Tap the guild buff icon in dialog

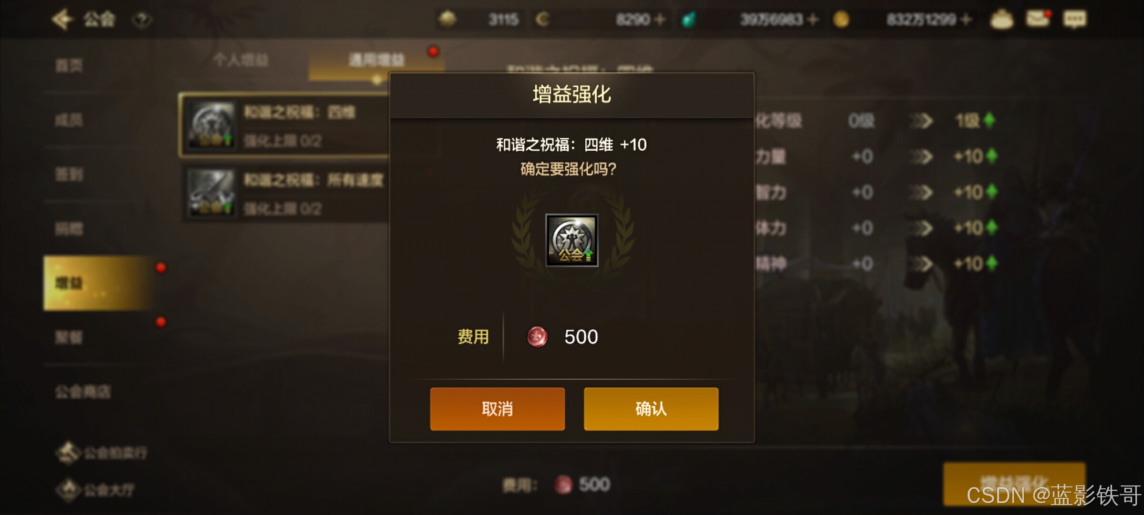point(572,240)
